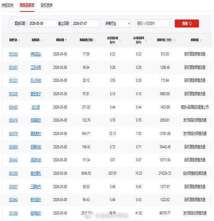The height and width of the screenshot is (221, 214).
Task: Select the total share percentage 74.23
Action: click(139, 173)
